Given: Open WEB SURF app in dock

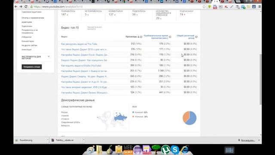Looking at the screenshot, I should [x=128, y=150].
